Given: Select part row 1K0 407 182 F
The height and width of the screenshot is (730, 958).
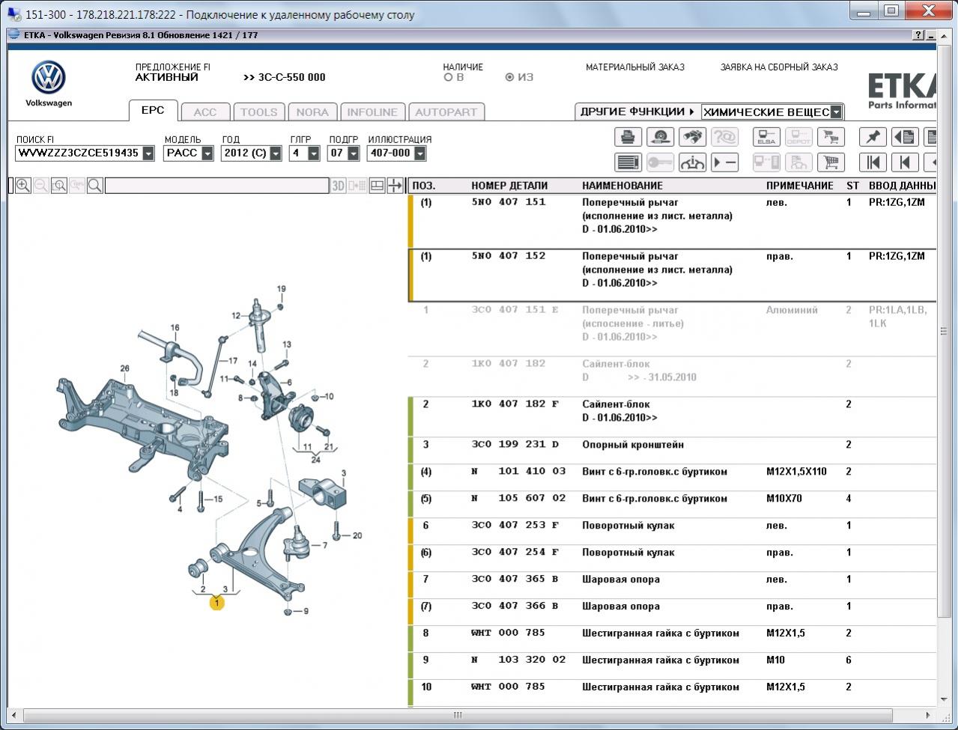Looking at the screenshot, I should pos(672,417).
